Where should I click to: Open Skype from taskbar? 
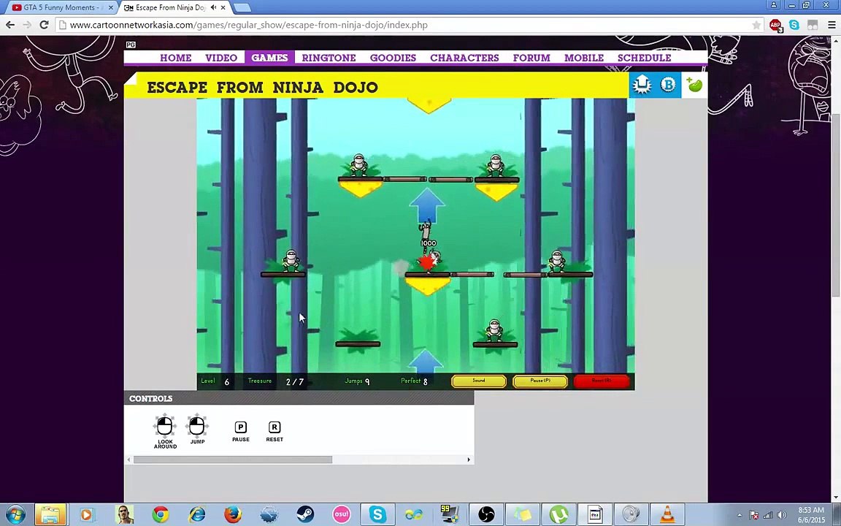377,515
